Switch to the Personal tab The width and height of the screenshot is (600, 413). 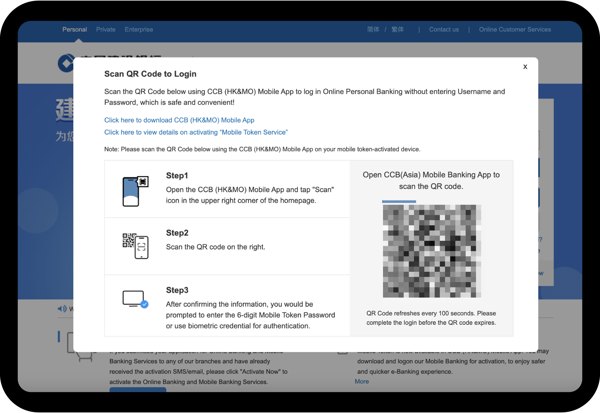point(74,29)
